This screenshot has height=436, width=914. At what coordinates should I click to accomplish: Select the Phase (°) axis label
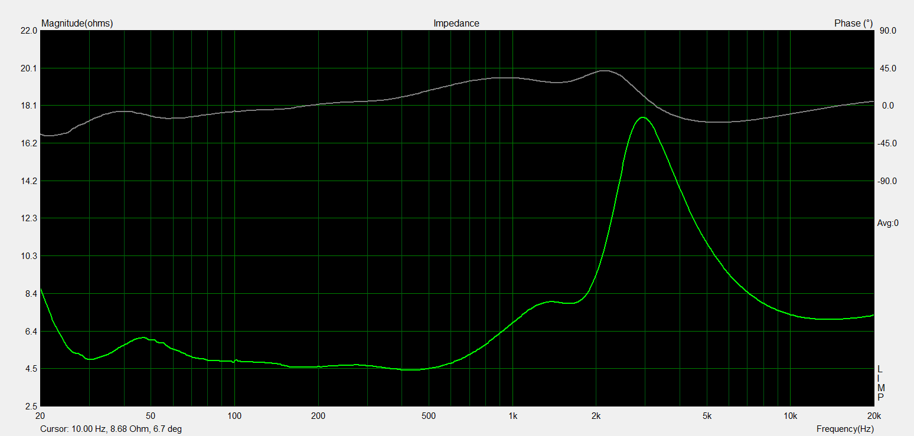coord(853,24)
